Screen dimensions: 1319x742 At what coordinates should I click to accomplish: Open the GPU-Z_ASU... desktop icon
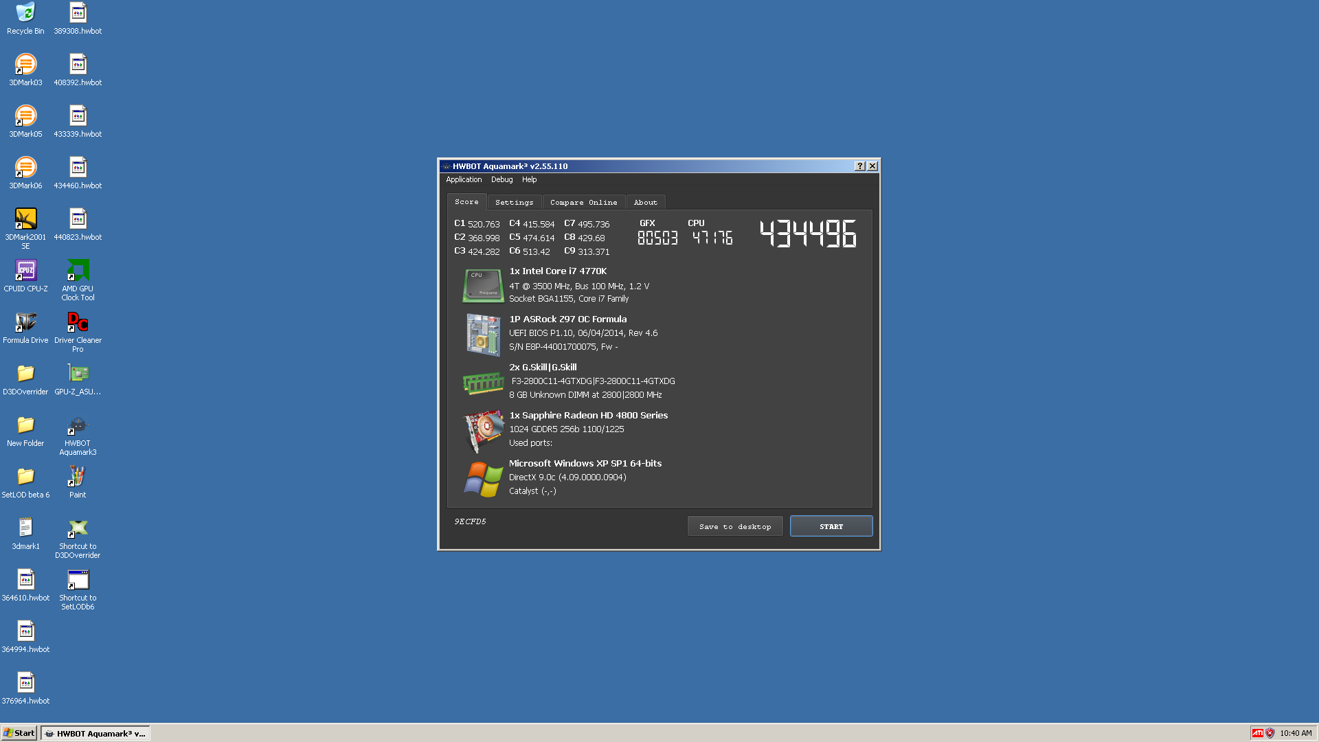pyautogui.click(x=78, y=379)
